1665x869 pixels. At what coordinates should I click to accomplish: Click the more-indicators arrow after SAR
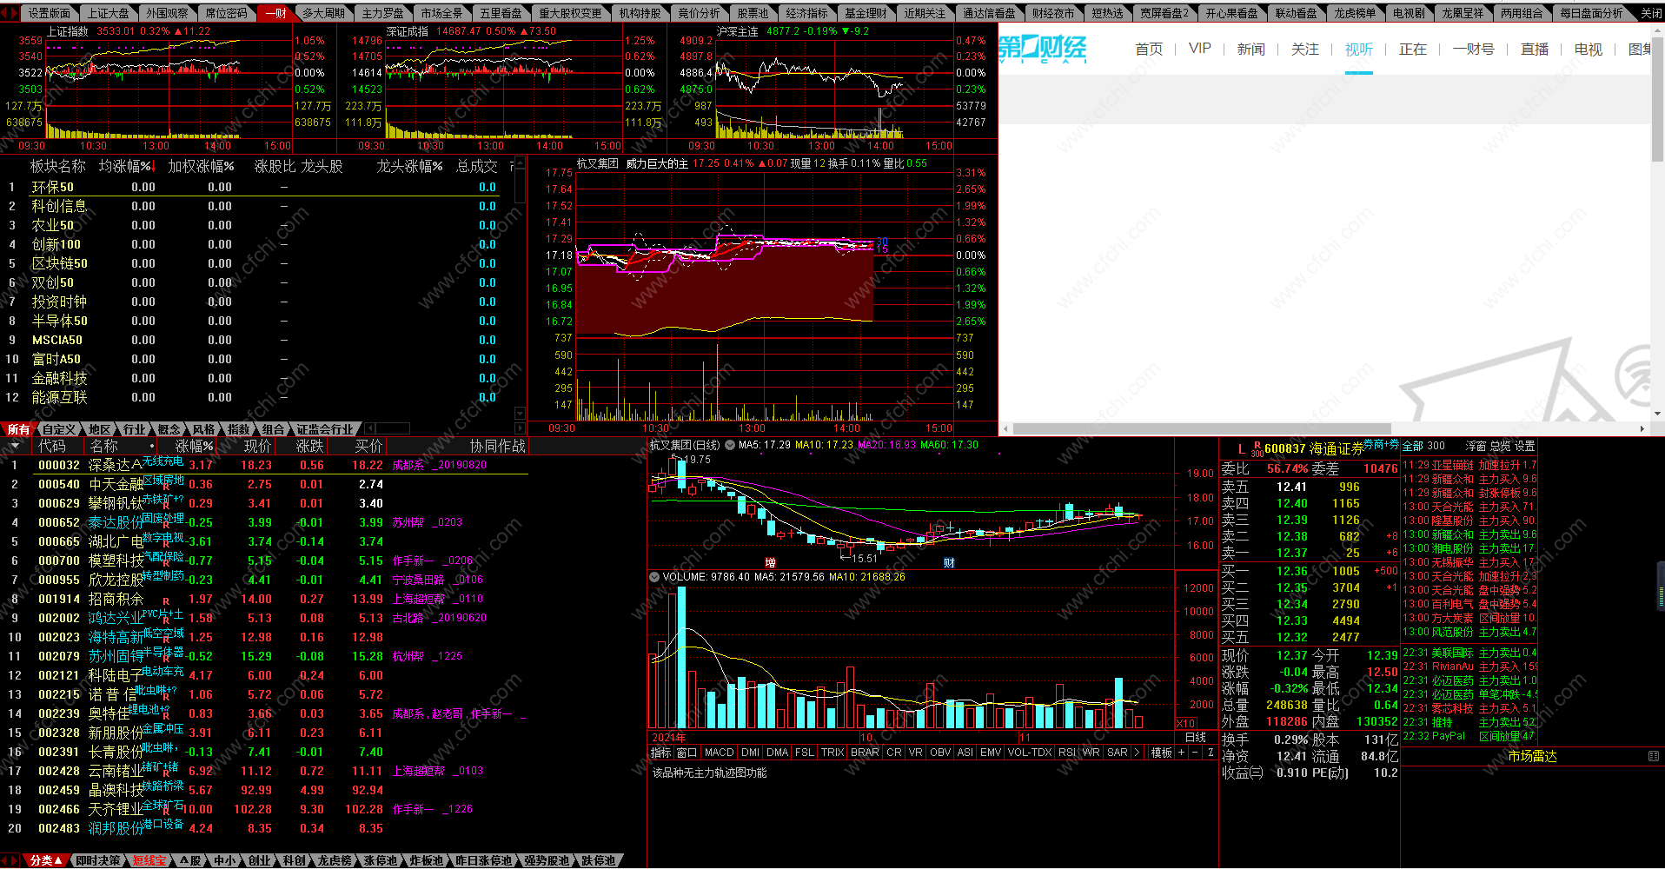click(x=1137, y=753)
